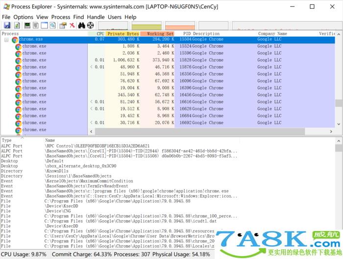The width and height of the screenshot is (343, 259).
Task: Click lower pane scrollbar up arrow
Action: 339,141
